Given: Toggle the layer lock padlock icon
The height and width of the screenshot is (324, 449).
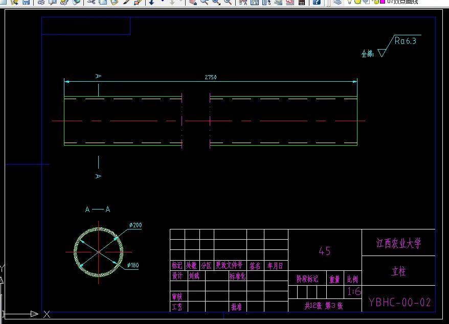Looking at the screenshot, I should click(x=376, y=2).
